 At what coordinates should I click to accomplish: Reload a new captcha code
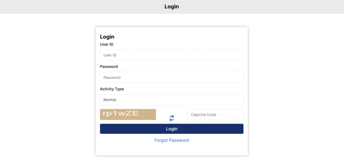pyautogui.click(x=172, y=118)
